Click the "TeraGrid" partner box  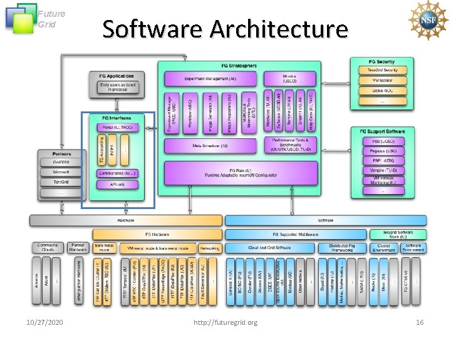[61, 182]
